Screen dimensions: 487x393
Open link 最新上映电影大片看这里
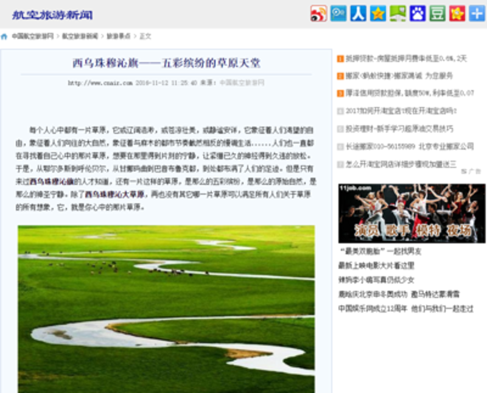tap(376, 266)
